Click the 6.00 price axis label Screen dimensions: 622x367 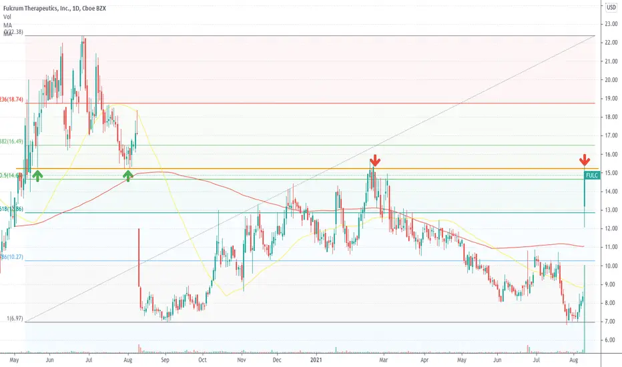click(x=611, y=340)
